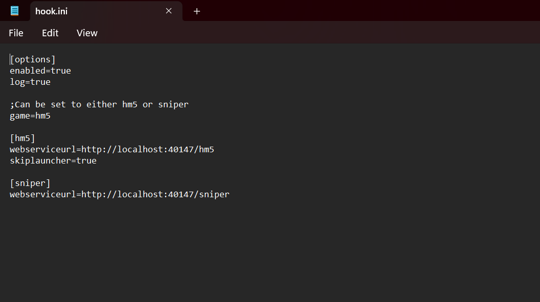Click on the skiplauncher=true line
The image size is (540, 302).
[x=53, y=160]
